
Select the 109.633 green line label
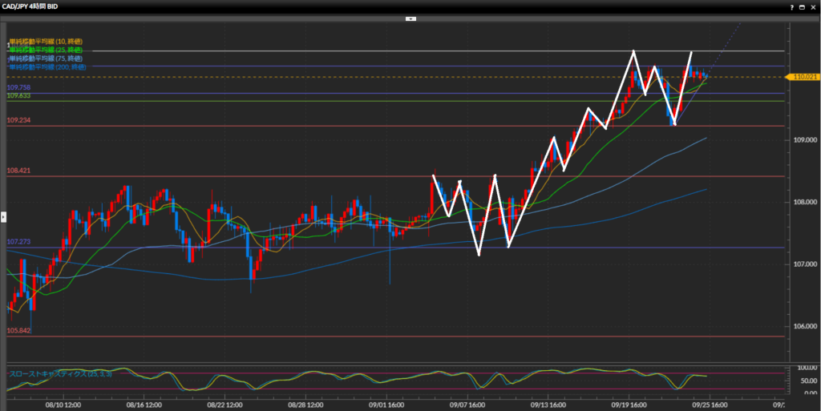pos(18,95)
